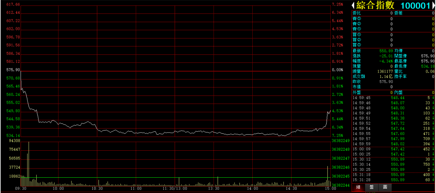Image resolution: width=436 pixels, height=193 pixels.
Task: Click the next-index right arrow after 100001
Action: pyautogui.click(x=434, y=5)
